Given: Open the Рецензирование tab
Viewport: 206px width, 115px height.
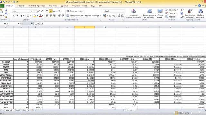Looking at the screenshot, I should (80, 6).
